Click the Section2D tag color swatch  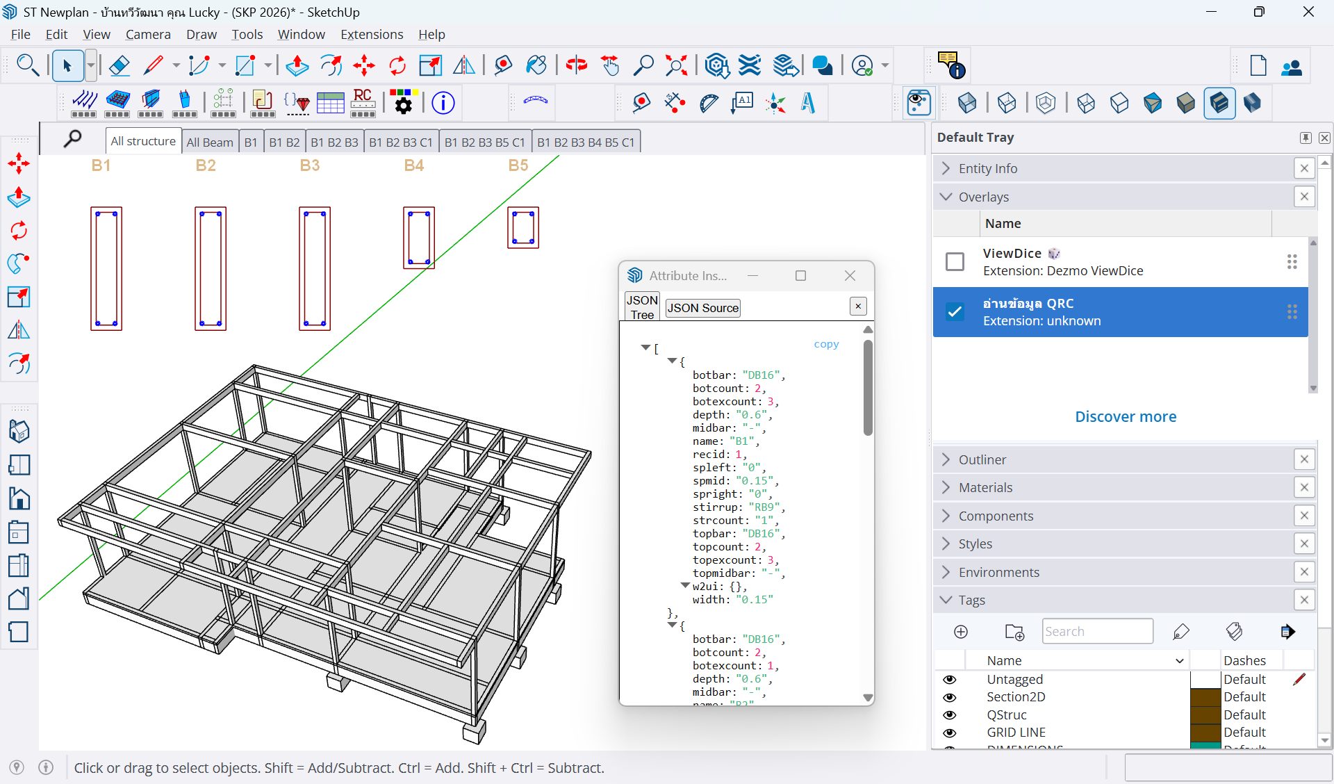[x=1205, y=697]
